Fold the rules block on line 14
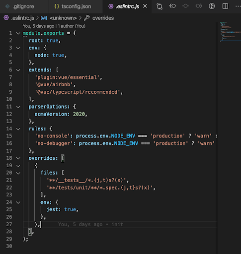Screen dimensions: 241x254 [x=18, y=129]
